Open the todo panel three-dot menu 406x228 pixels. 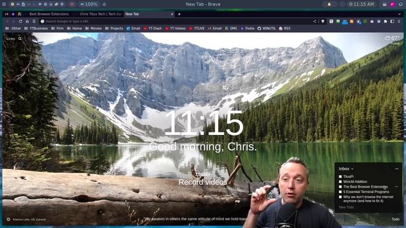396,169
